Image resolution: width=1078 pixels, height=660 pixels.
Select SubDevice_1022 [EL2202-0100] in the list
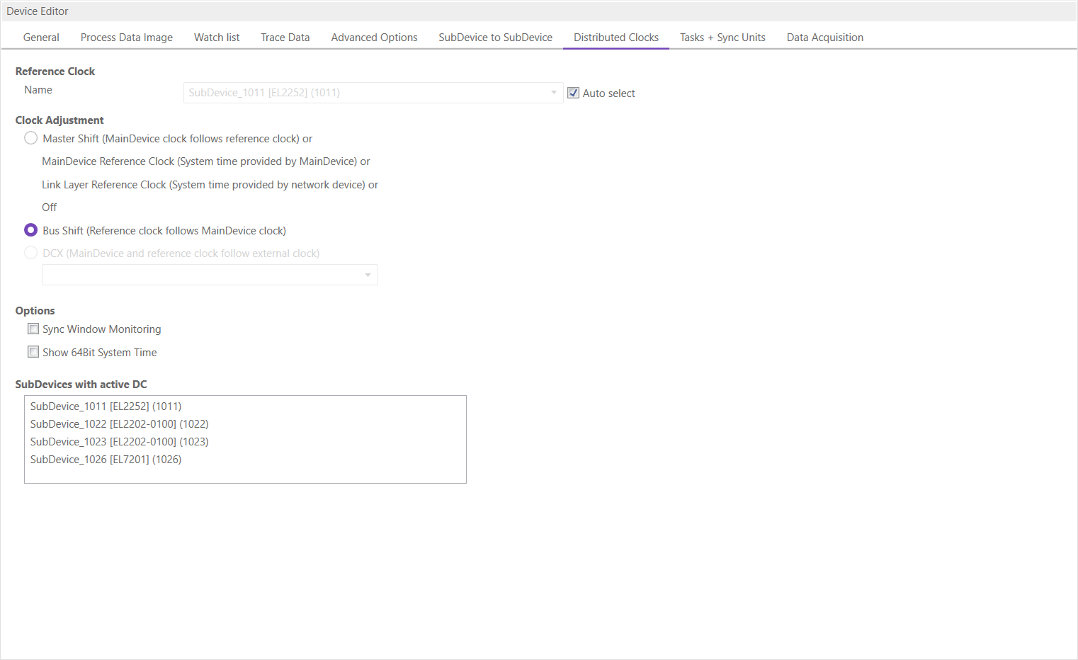pyautogui.click(x=119, y=424)
